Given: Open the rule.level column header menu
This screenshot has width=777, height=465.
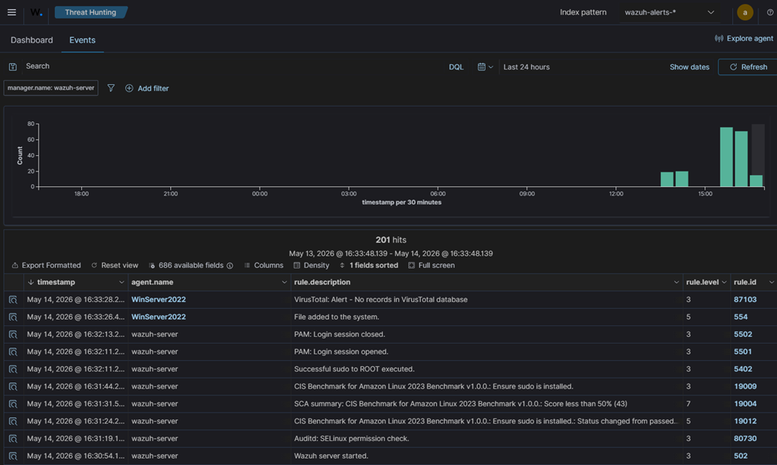Looking at the screenshot, I should pyautogui.click(x=724, y=282).
